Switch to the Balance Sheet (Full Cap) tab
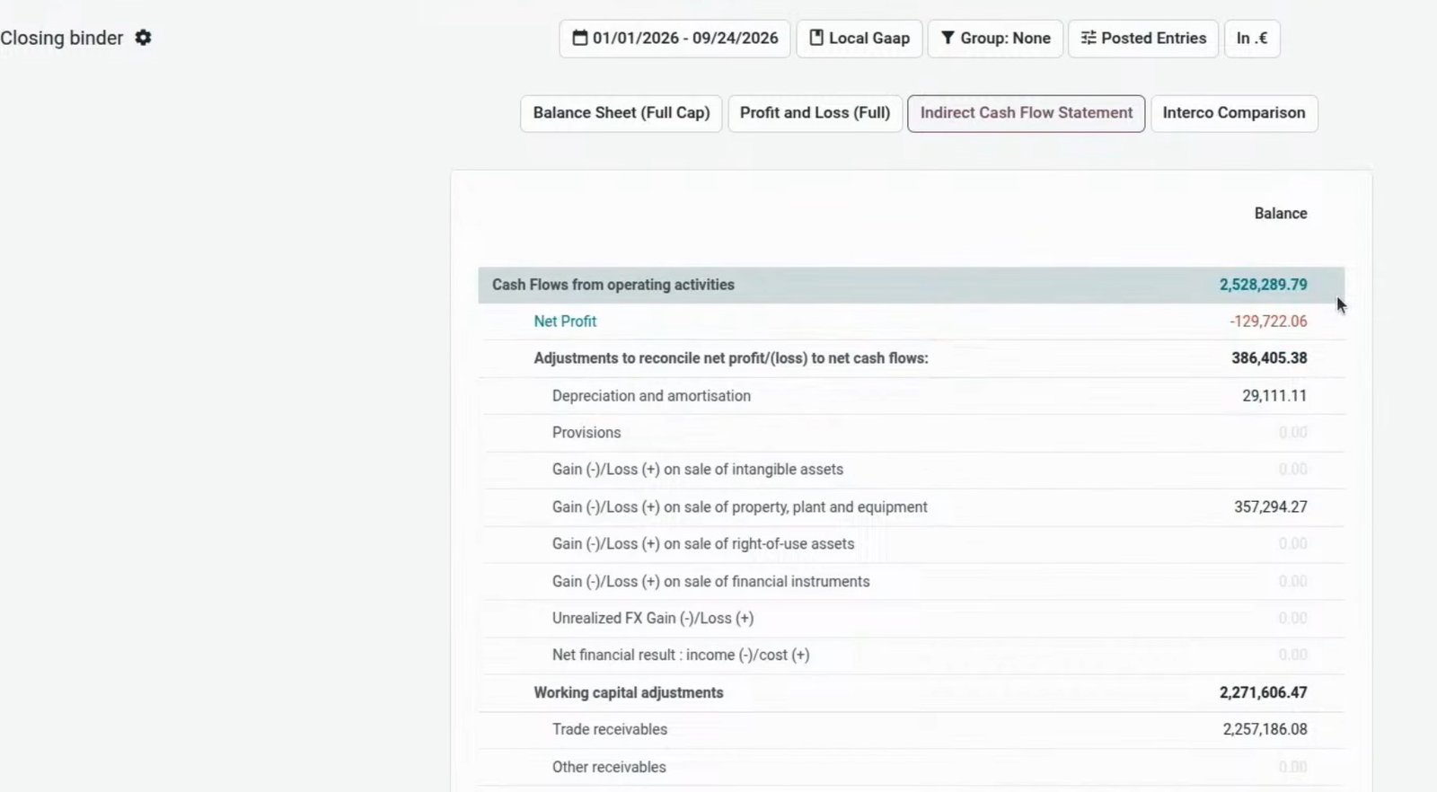This screenshot has height=792, width=1437. click(622, 113)
